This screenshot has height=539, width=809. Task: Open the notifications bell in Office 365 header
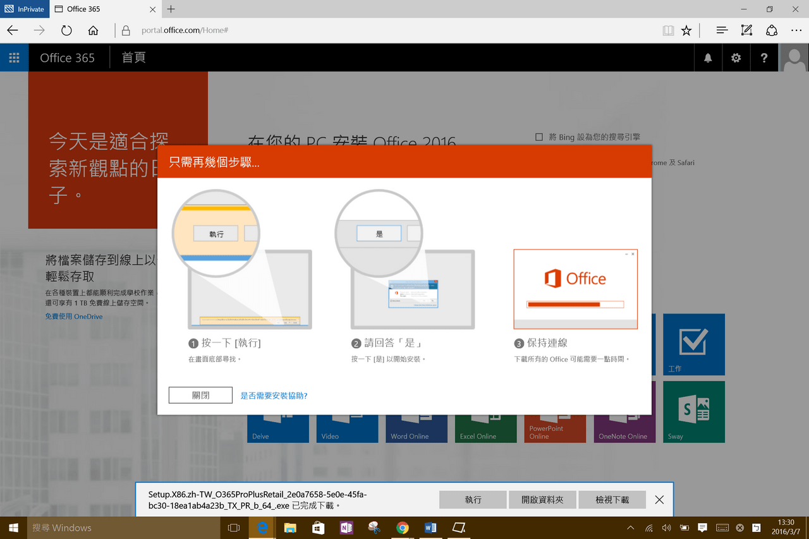click(708, 58)
